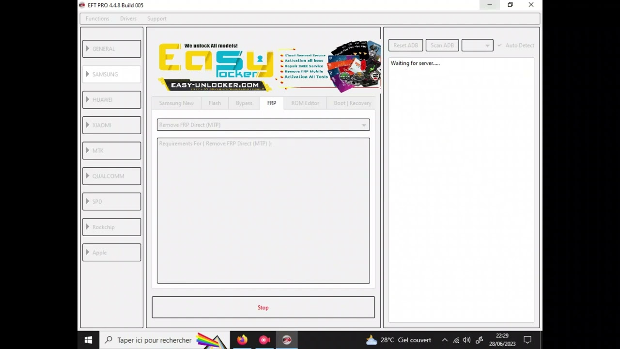Open the QUALCOMM sidebar category
The height and width of the screenshot is (349, 620).
(x=111, y=176)
